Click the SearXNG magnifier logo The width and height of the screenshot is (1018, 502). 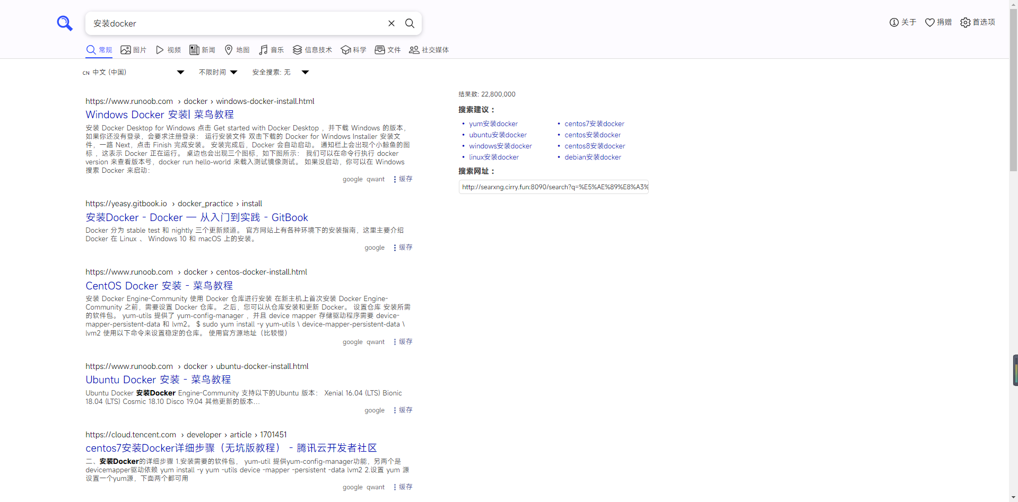coord(65,23)
